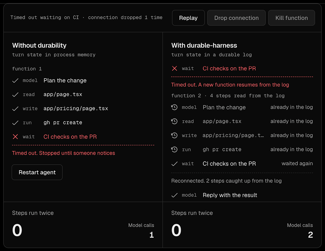Click the 'Reply with the result' step text
Viewport: 325px width, 251px height.
(x=230, y=195)
